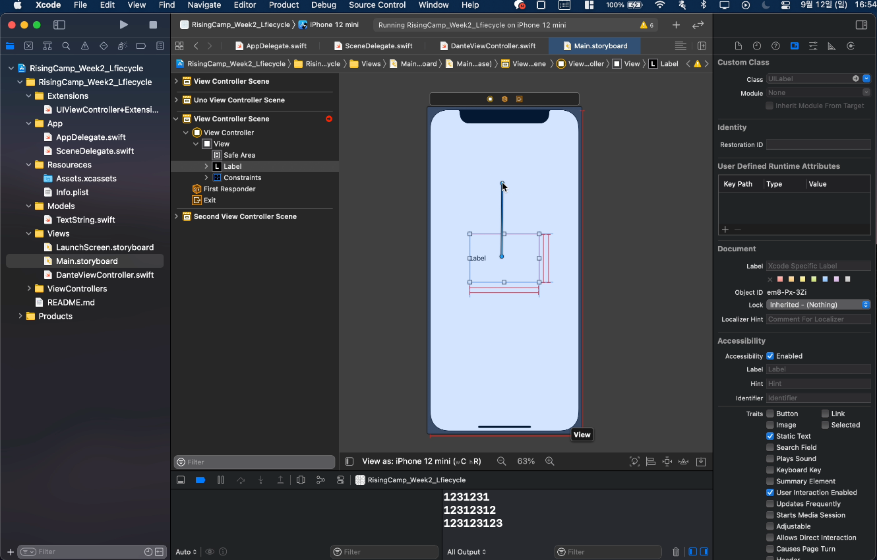Enable the Button trait checkbox

point(770,414)
